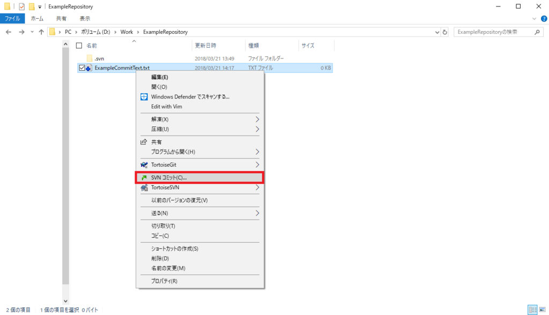Open the ホーム ribbon tab
Screen dimensions: 549x315
click(x=37, y=19)
